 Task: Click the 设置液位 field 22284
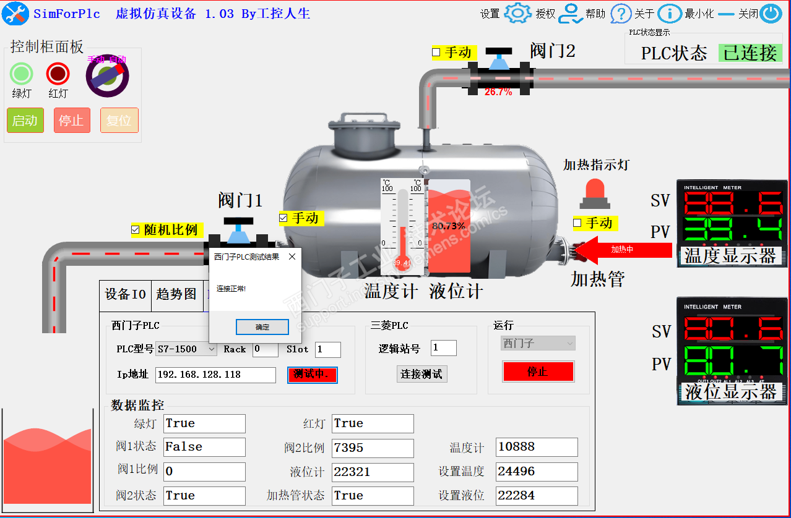537,496
